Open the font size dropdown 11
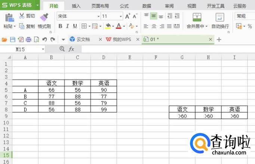This screenshot has height=164, width=255. 121,16
